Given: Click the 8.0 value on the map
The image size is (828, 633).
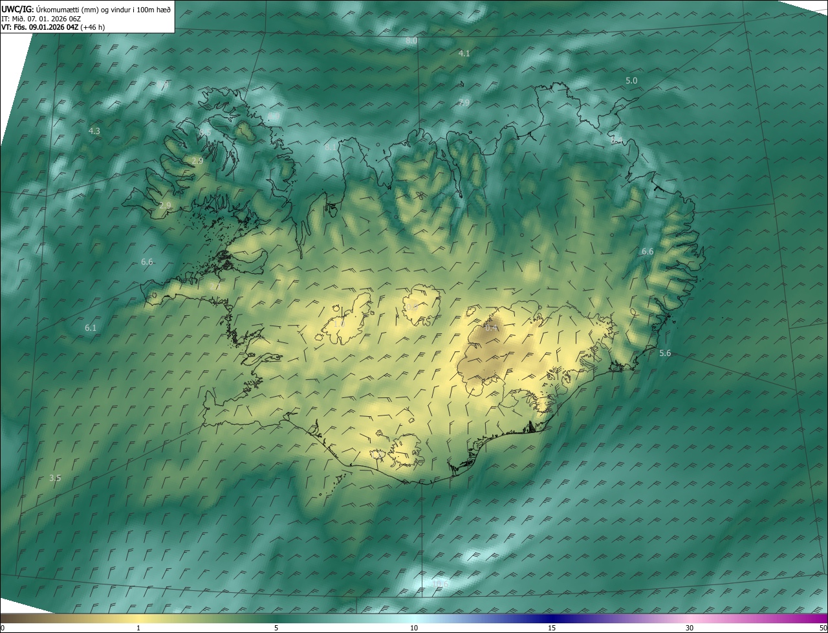Looking at the screenshot, I should click(x=411, y=41).
